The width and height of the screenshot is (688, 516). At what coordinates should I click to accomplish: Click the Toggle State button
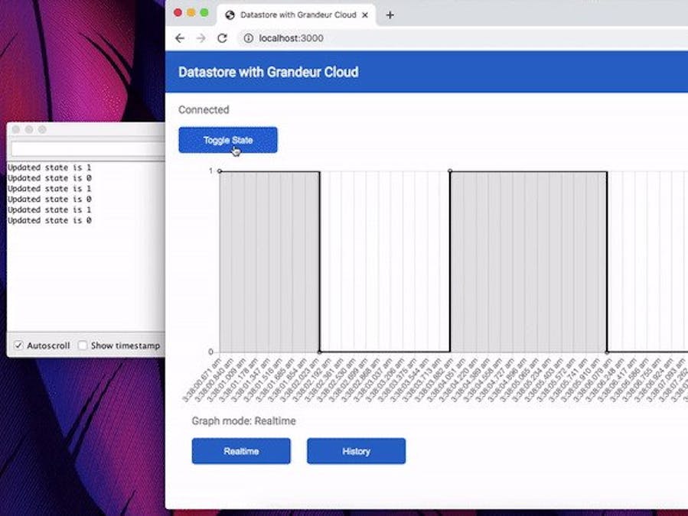click(228, 140)
